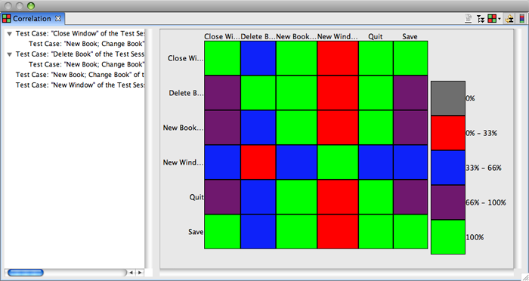The image size is (529, 281).
Task: Open the dropdown arrow beside correlation matrix icon
Action: 500,19
